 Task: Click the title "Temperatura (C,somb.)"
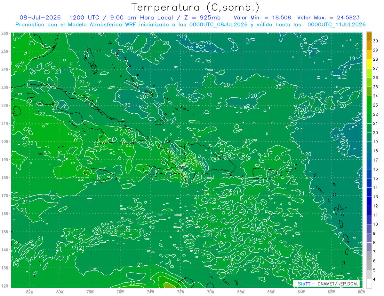pos(196,8)
